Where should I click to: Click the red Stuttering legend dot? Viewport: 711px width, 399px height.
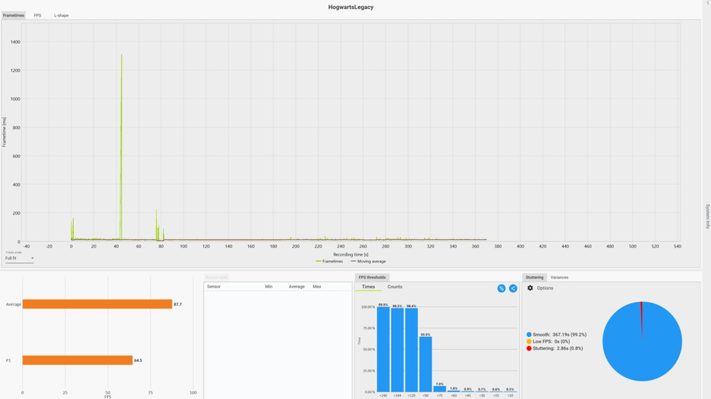(x=529, y=349)
